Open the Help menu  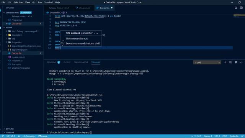point(57,2)
